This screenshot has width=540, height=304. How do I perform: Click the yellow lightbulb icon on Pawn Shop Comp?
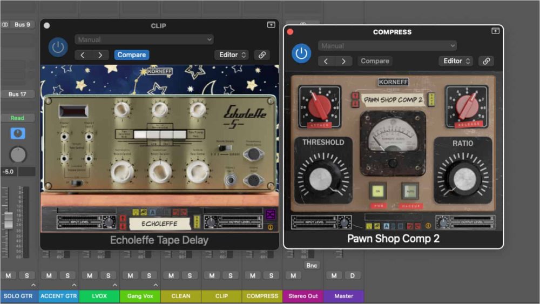[x=369, y=226]
